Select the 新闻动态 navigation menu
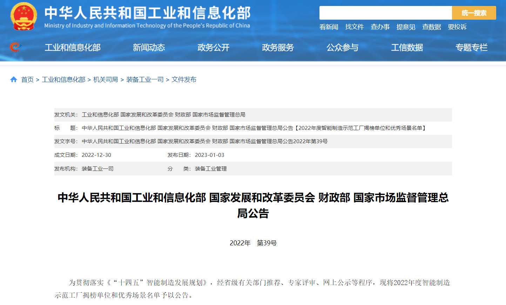 [149, 47]
